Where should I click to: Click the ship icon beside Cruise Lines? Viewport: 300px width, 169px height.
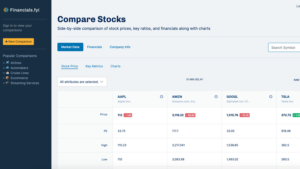point(7,73)
